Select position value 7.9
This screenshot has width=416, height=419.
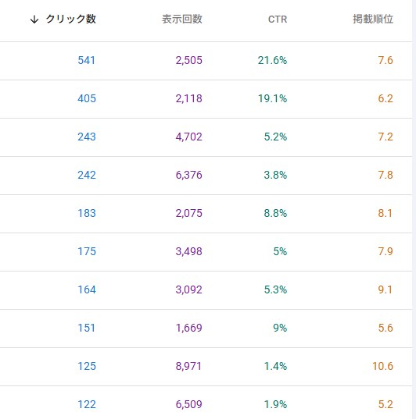(386, 251)
